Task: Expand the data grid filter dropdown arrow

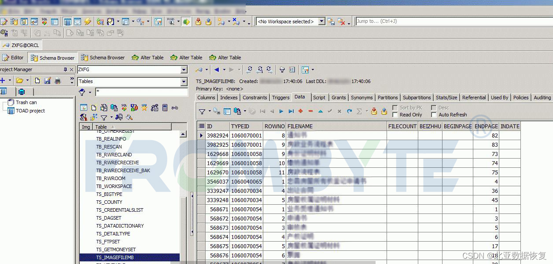Action: click(x=209, y=112)
